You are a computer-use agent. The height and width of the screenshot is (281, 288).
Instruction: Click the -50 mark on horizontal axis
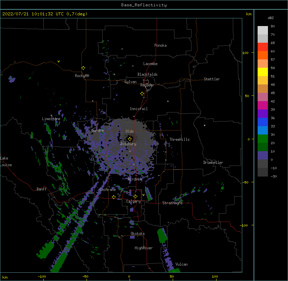click(x=86, y=276)
